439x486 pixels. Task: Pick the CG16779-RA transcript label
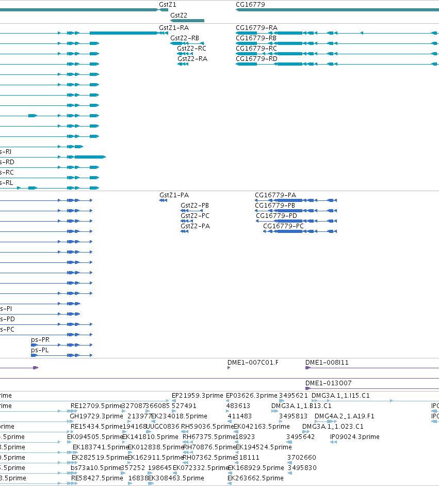(257, 28)
